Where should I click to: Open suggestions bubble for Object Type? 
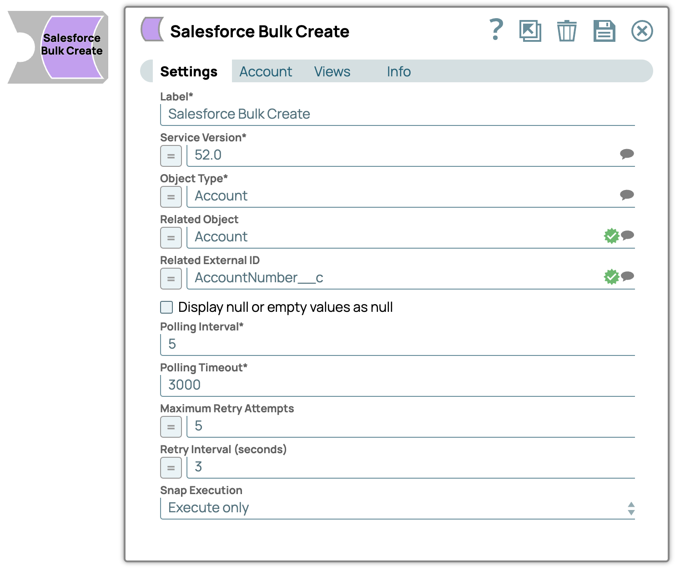(627, 195)
